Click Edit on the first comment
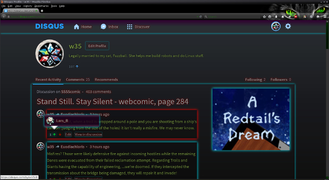The width and height of the screenshot is (329, 180). (68, 135)
